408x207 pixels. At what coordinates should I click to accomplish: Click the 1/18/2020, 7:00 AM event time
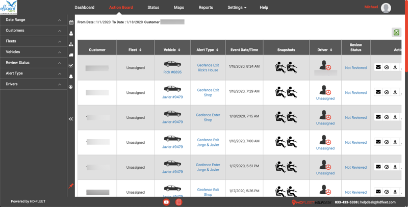pyautogui.click(x=244, y=141)
